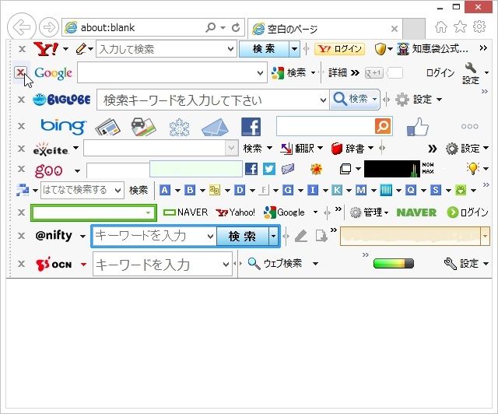This screenshot has width=498, height=414.
Task: Click the Google logo
Action: pos(54,73)
